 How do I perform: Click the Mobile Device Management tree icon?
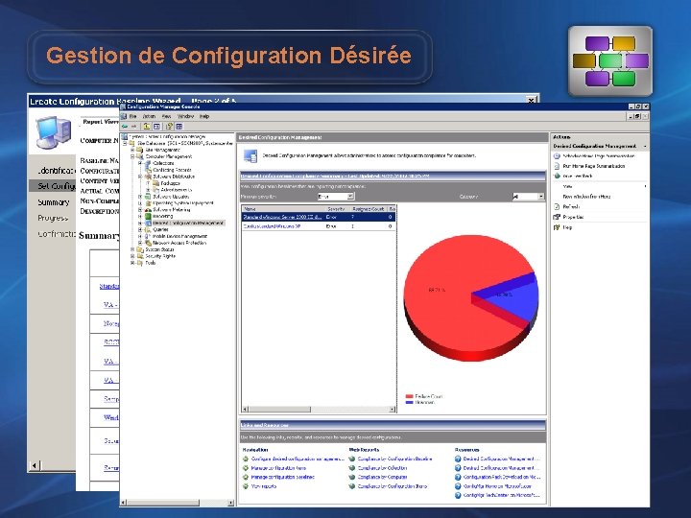click(x=149, y=236)
